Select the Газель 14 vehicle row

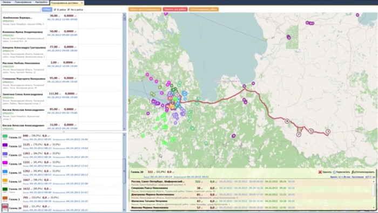pos(62,164)
